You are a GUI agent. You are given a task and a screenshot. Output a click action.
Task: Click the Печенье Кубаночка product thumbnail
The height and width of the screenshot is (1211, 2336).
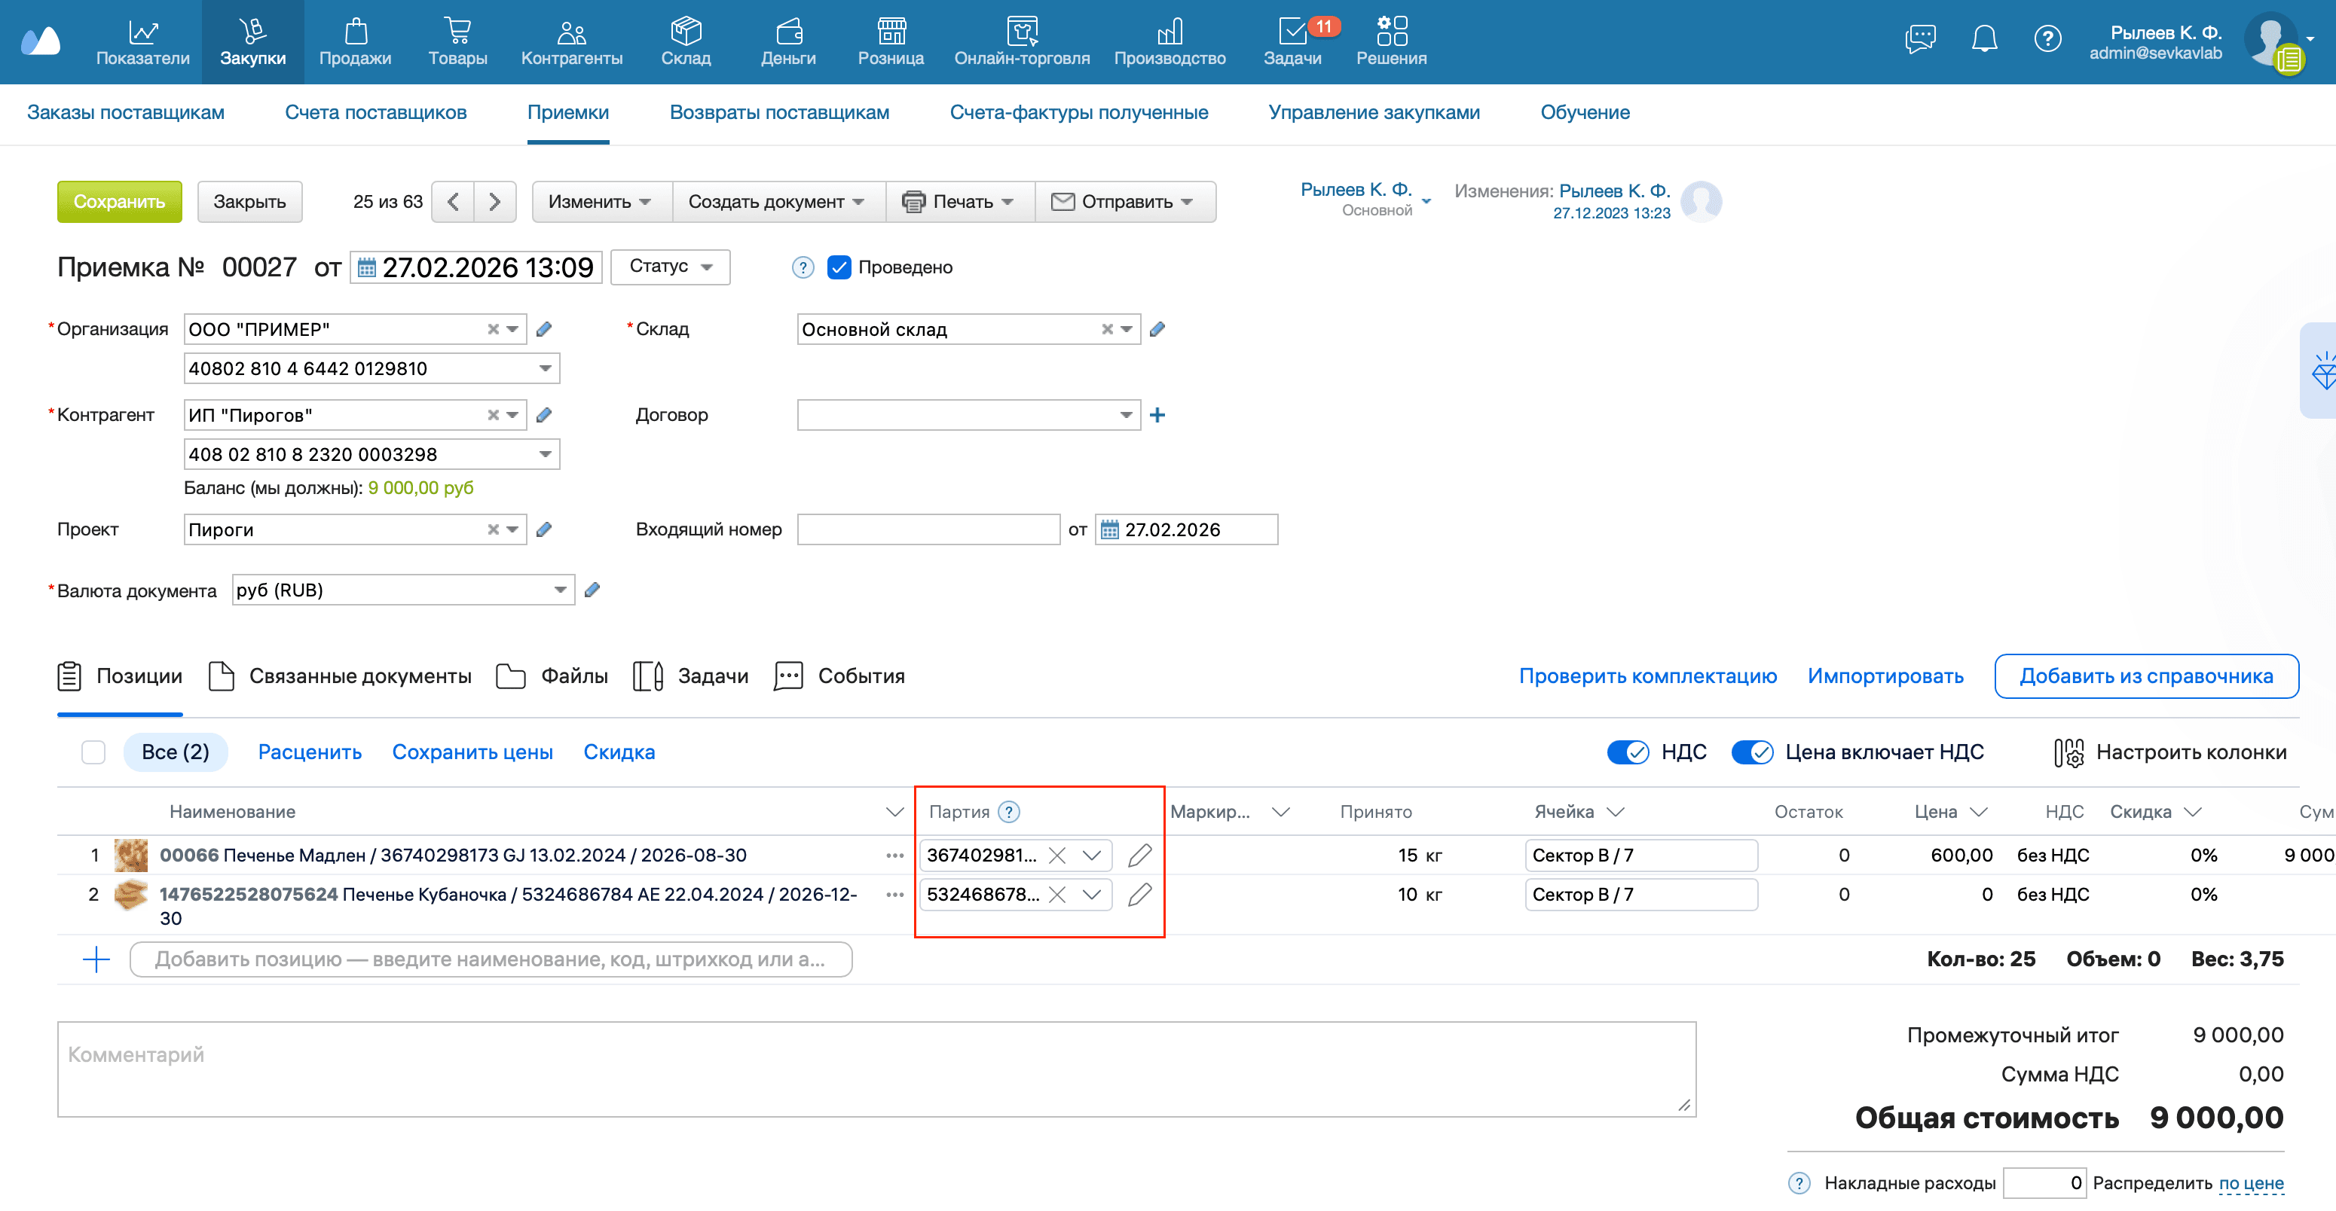[x=130, y=895]
